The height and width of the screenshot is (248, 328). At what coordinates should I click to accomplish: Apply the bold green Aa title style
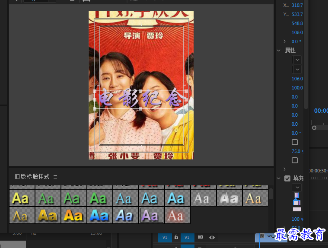pyautogui.click(x=100, y=198)
